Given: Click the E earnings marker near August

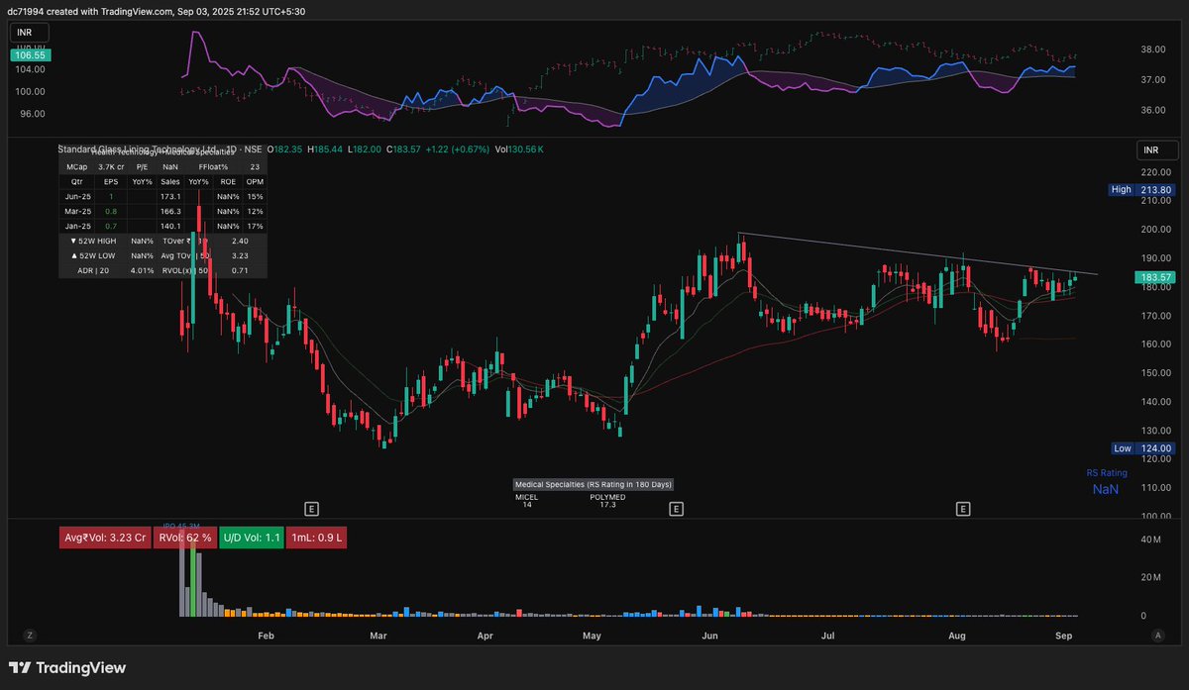Looking at the screenshot, I should click(962, 507).
